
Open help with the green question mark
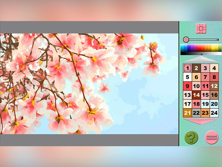pos(191,137)
